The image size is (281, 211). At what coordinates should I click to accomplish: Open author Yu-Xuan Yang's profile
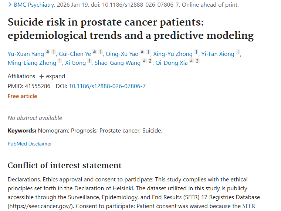click(26, 54)
